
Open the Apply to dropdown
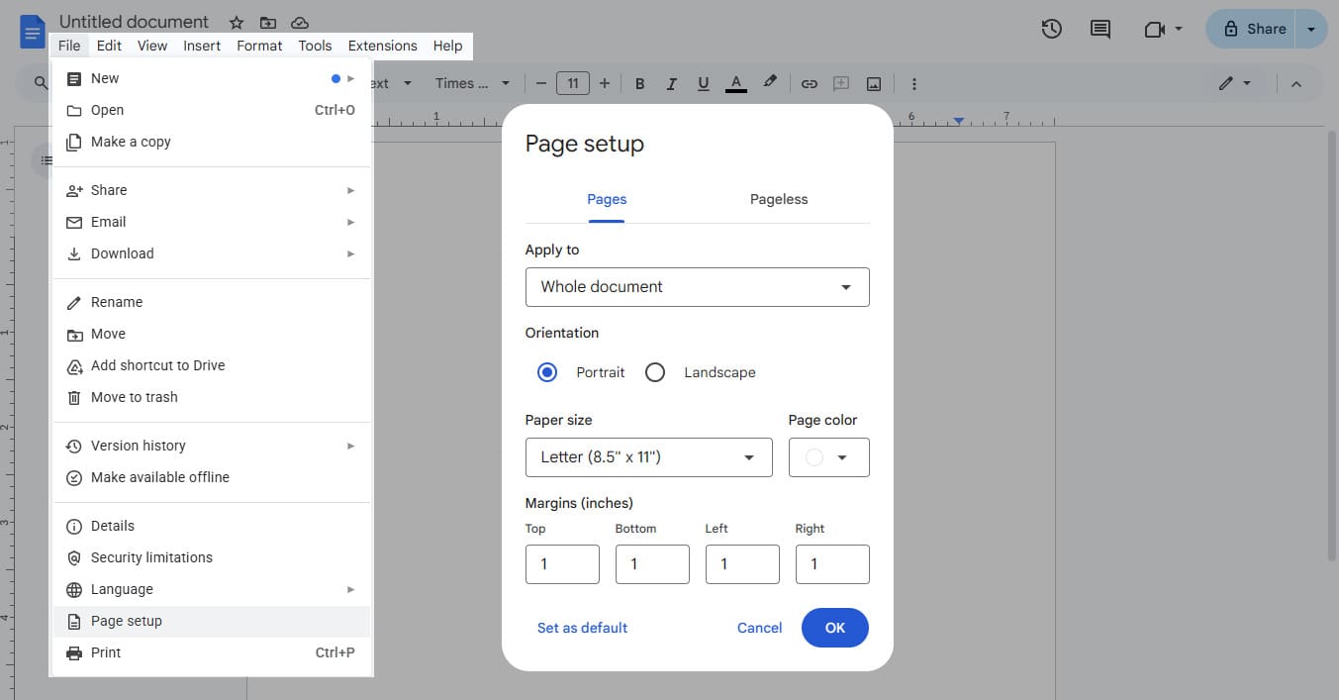click(697, 286)
